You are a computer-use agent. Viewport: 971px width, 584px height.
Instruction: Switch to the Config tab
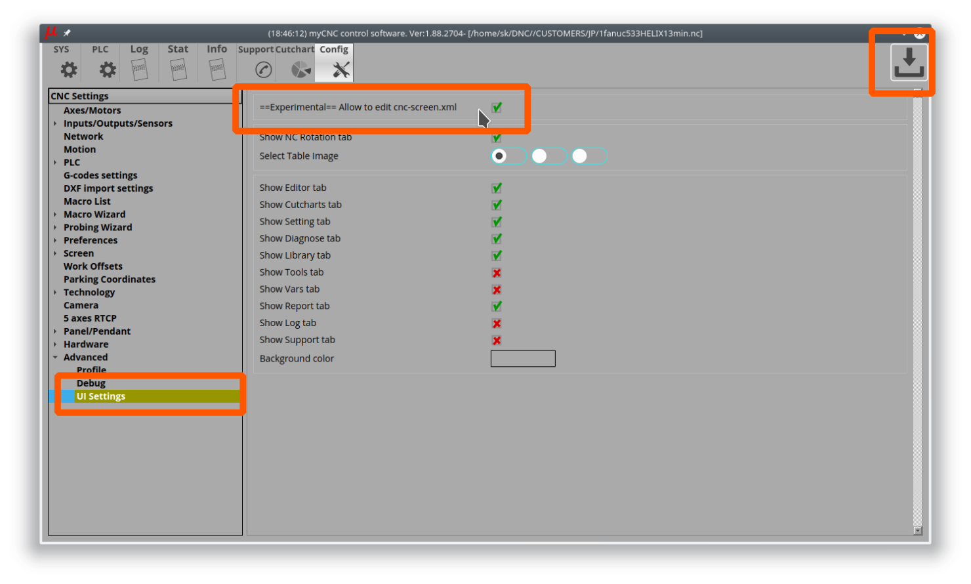click(x=335, y=63)
